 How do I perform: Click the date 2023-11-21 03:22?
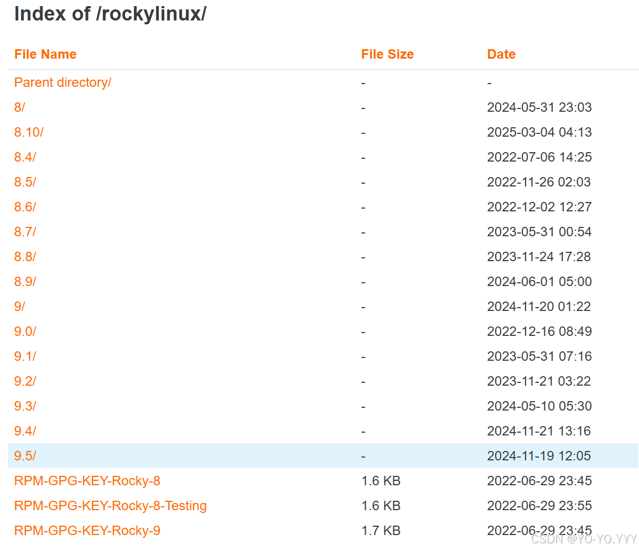pos(539,381)
